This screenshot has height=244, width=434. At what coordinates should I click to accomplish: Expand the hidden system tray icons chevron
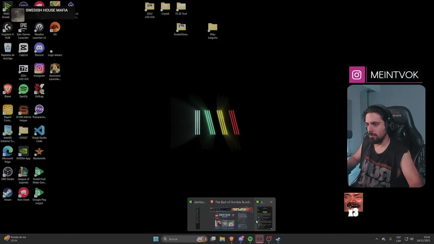376,239
